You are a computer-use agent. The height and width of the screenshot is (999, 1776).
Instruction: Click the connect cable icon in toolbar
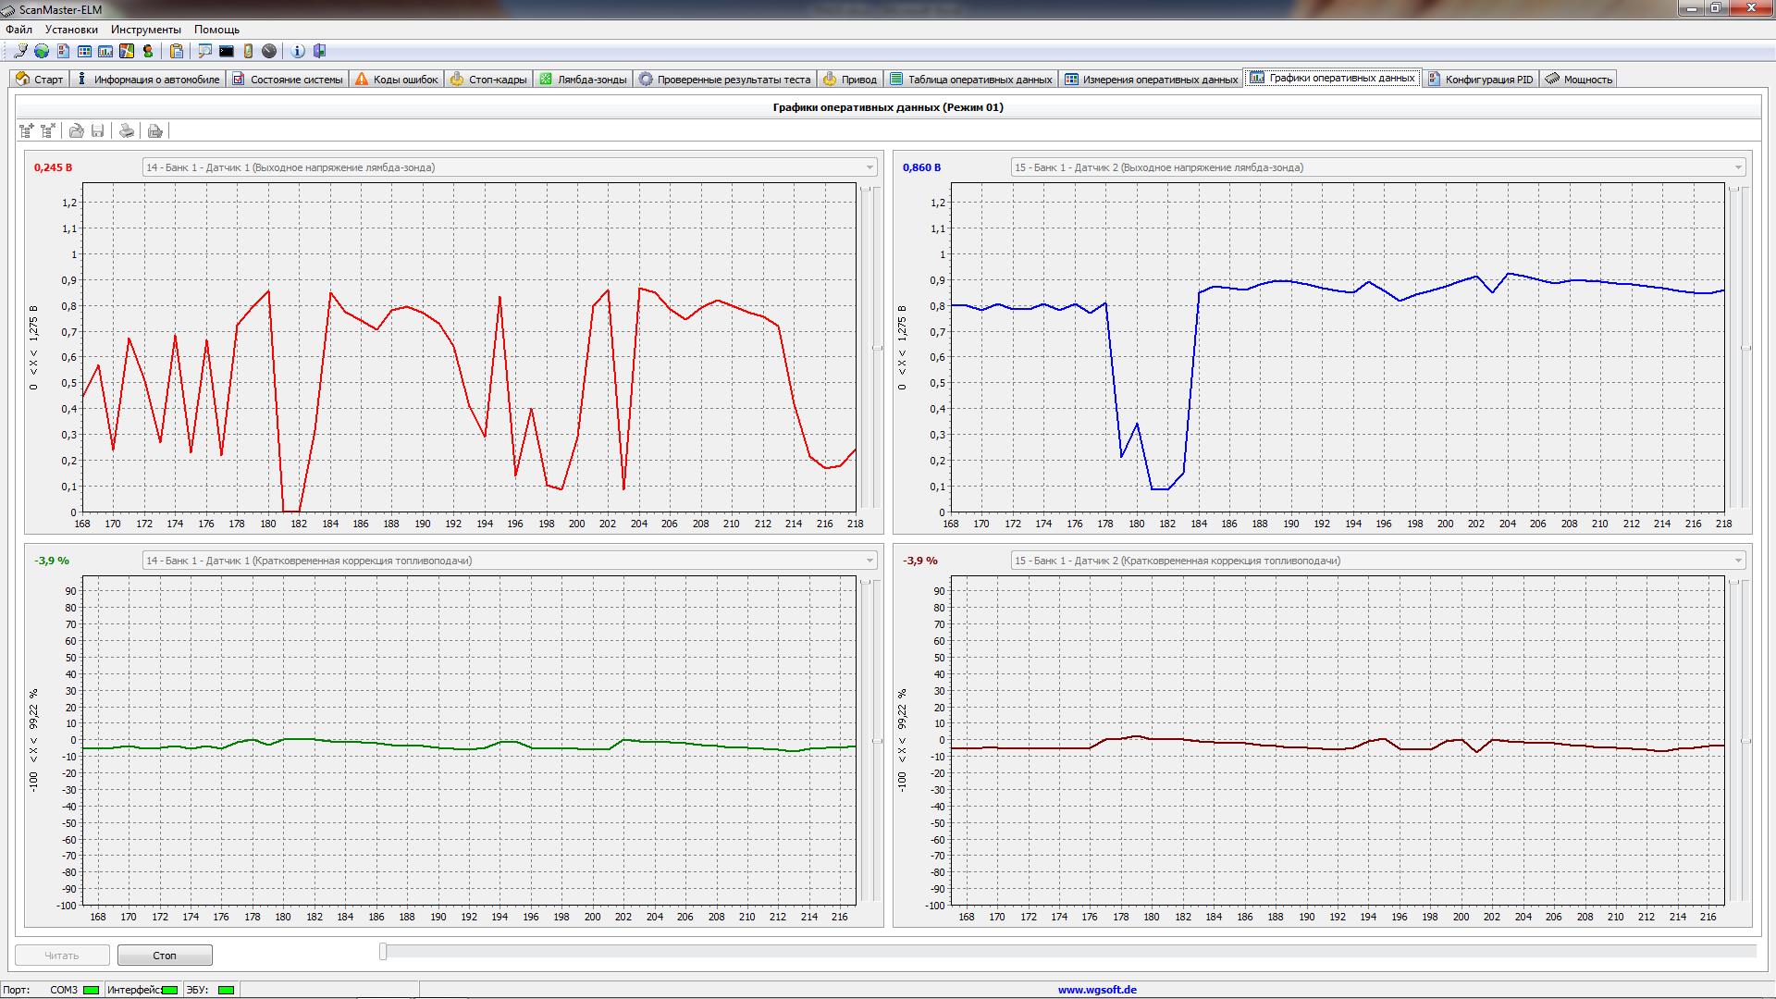[x=20, y=52]
